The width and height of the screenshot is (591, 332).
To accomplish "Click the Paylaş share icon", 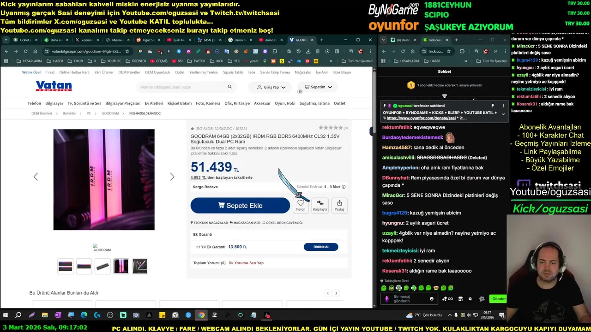I will pos(339,205).
